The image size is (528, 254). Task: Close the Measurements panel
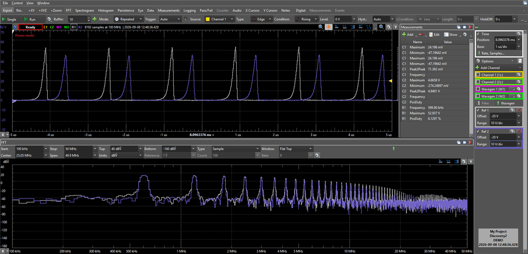pyautogui.click(x=470, y=27)
